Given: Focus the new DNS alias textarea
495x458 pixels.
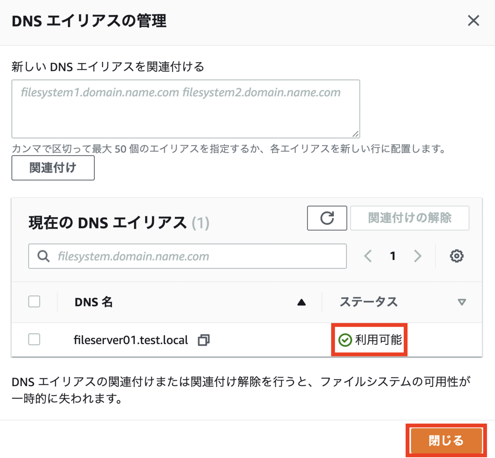Looking at the screenshot, I should point(186,109).
